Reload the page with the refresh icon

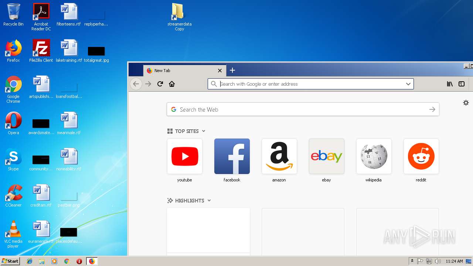point(160,84)
